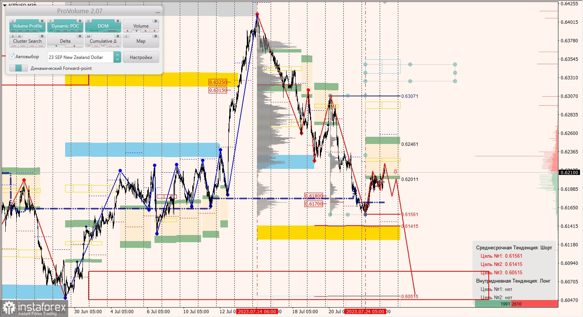Select the green mode dot under Volume

click(x=137, y=31)
